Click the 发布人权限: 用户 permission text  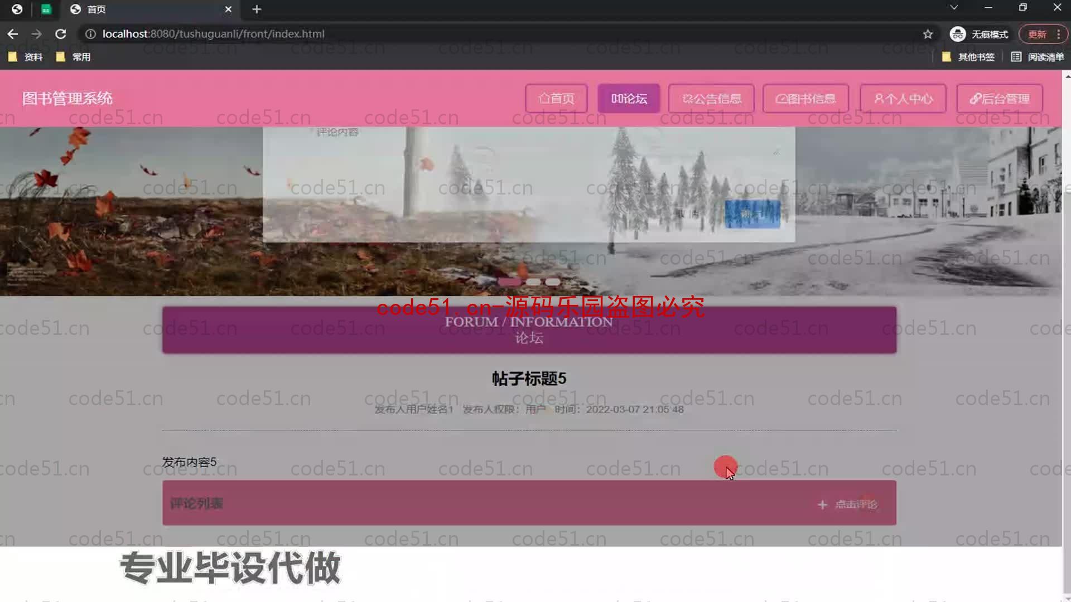tap(504, 409)
